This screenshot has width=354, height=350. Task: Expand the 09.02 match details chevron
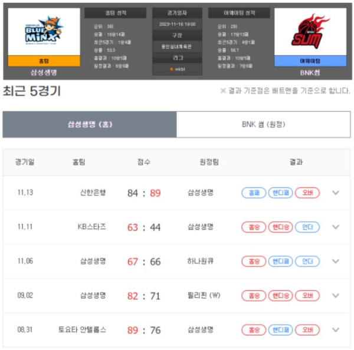(336, 295)
